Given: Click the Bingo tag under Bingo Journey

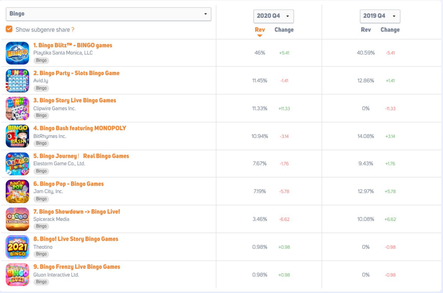Looking at the screenshot, I should [41, 171].
